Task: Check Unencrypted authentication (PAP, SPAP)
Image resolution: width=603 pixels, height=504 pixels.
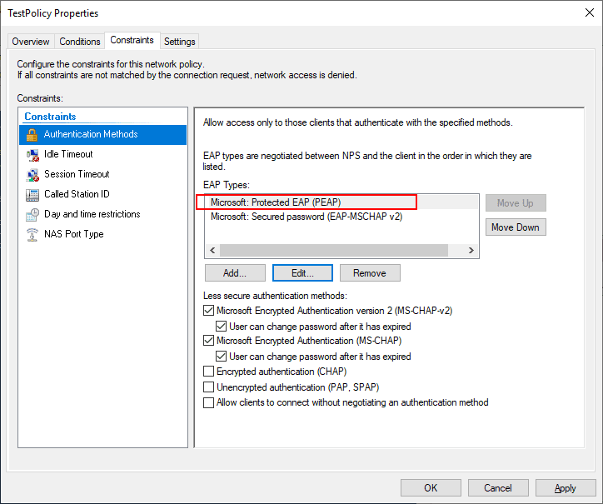Action: tap(209, 387)
